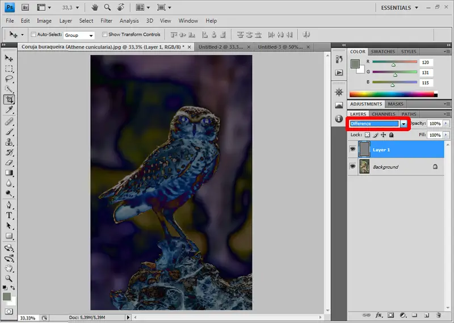Image resolution: width=454 pixels, height=323 pixels.
Task: Open the Filter menu
Action: [x=106, y=21]
